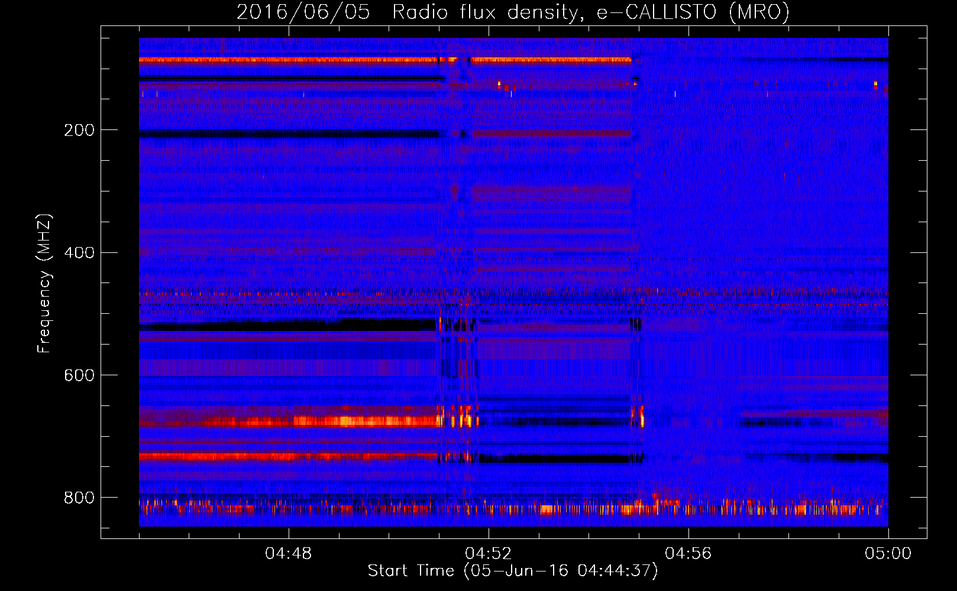The height and width of the screenshot is (591, 957).
Task: Click the "04:56" time tick label
Action: [x=688, y=554]
